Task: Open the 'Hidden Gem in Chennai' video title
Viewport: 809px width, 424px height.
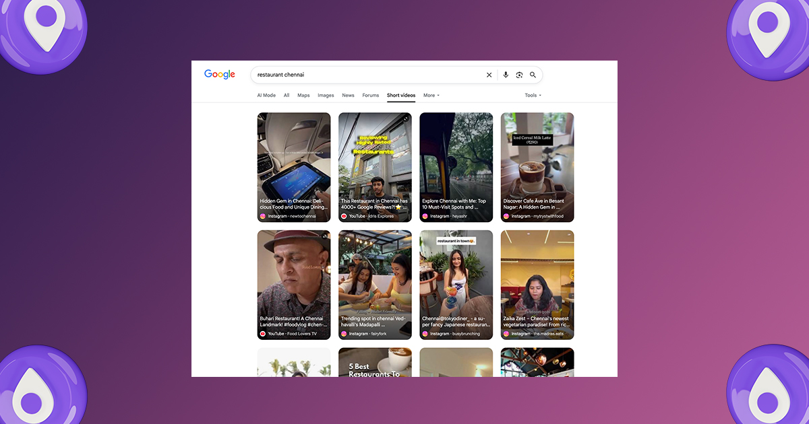Action: point(294,204)
